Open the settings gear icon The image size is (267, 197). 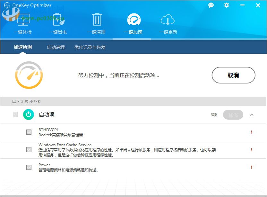[227, 5]
